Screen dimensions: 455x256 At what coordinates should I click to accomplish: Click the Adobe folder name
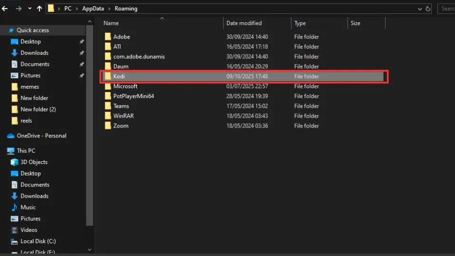click(x=122, y=37)
